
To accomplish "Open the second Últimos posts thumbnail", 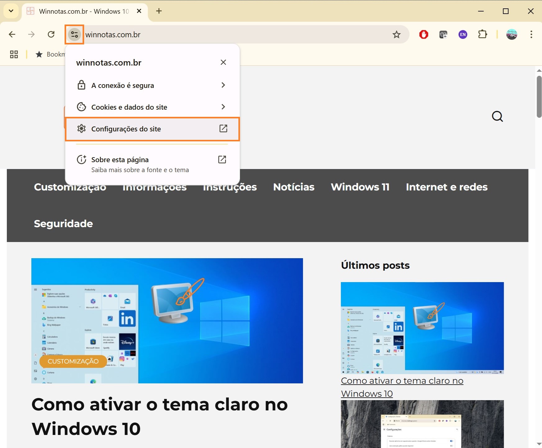I will point(422,424).
